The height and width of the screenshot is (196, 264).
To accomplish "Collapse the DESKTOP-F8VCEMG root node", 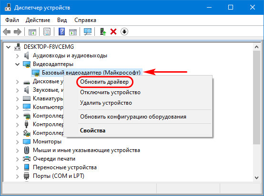I will pyautogui.click(x=8, y=47).
